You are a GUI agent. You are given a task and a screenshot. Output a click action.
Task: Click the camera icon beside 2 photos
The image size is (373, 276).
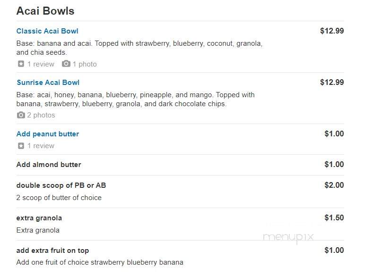click(21, 115)
